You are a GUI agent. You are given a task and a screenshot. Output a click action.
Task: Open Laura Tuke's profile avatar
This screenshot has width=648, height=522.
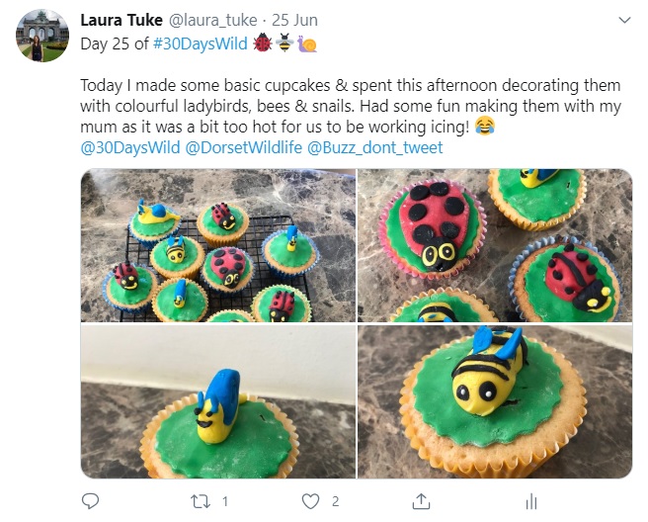(41, 37)
